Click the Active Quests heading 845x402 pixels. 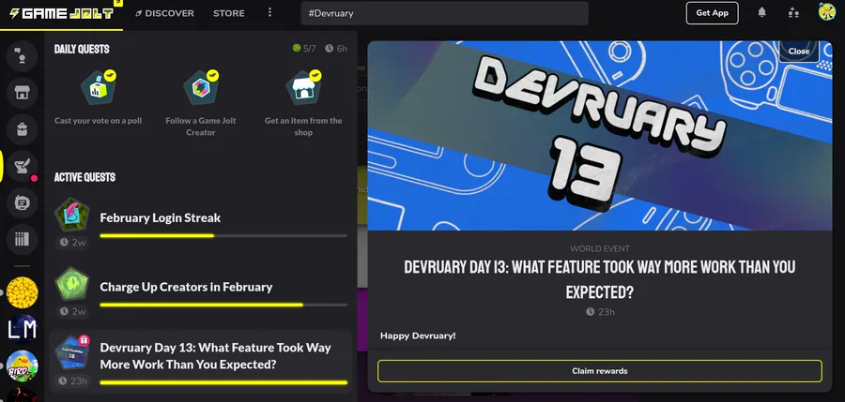coord(84,177)
